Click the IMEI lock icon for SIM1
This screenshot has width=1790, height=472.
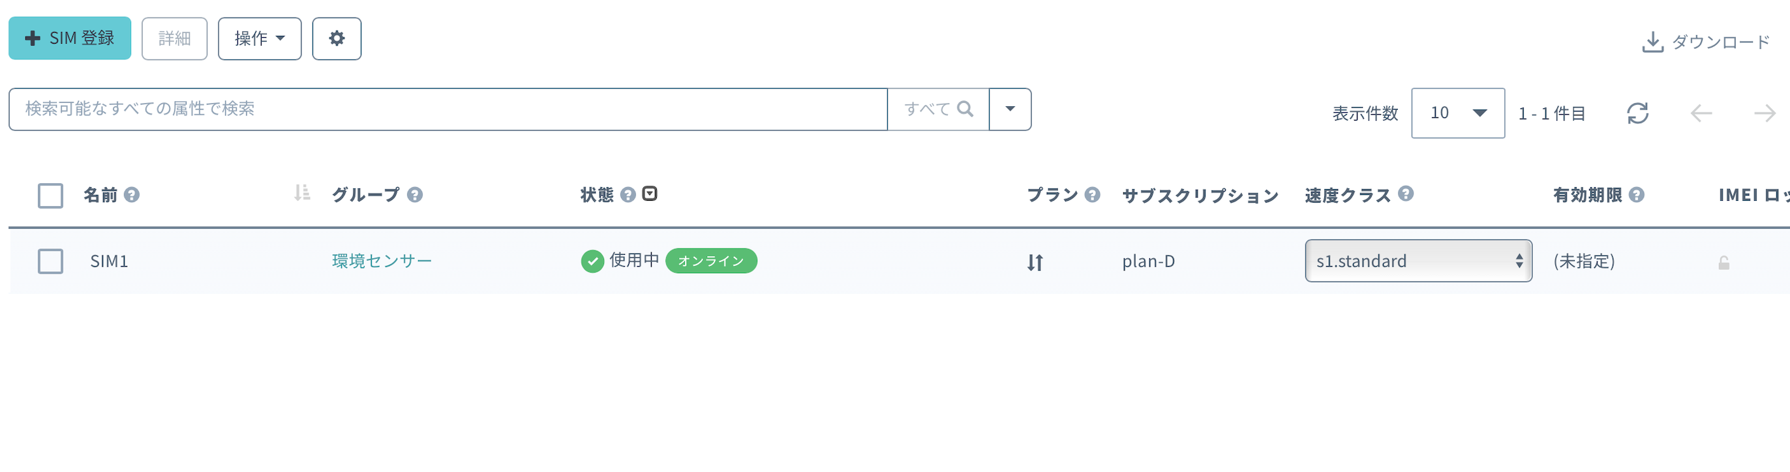click(x=1724, y=262)
